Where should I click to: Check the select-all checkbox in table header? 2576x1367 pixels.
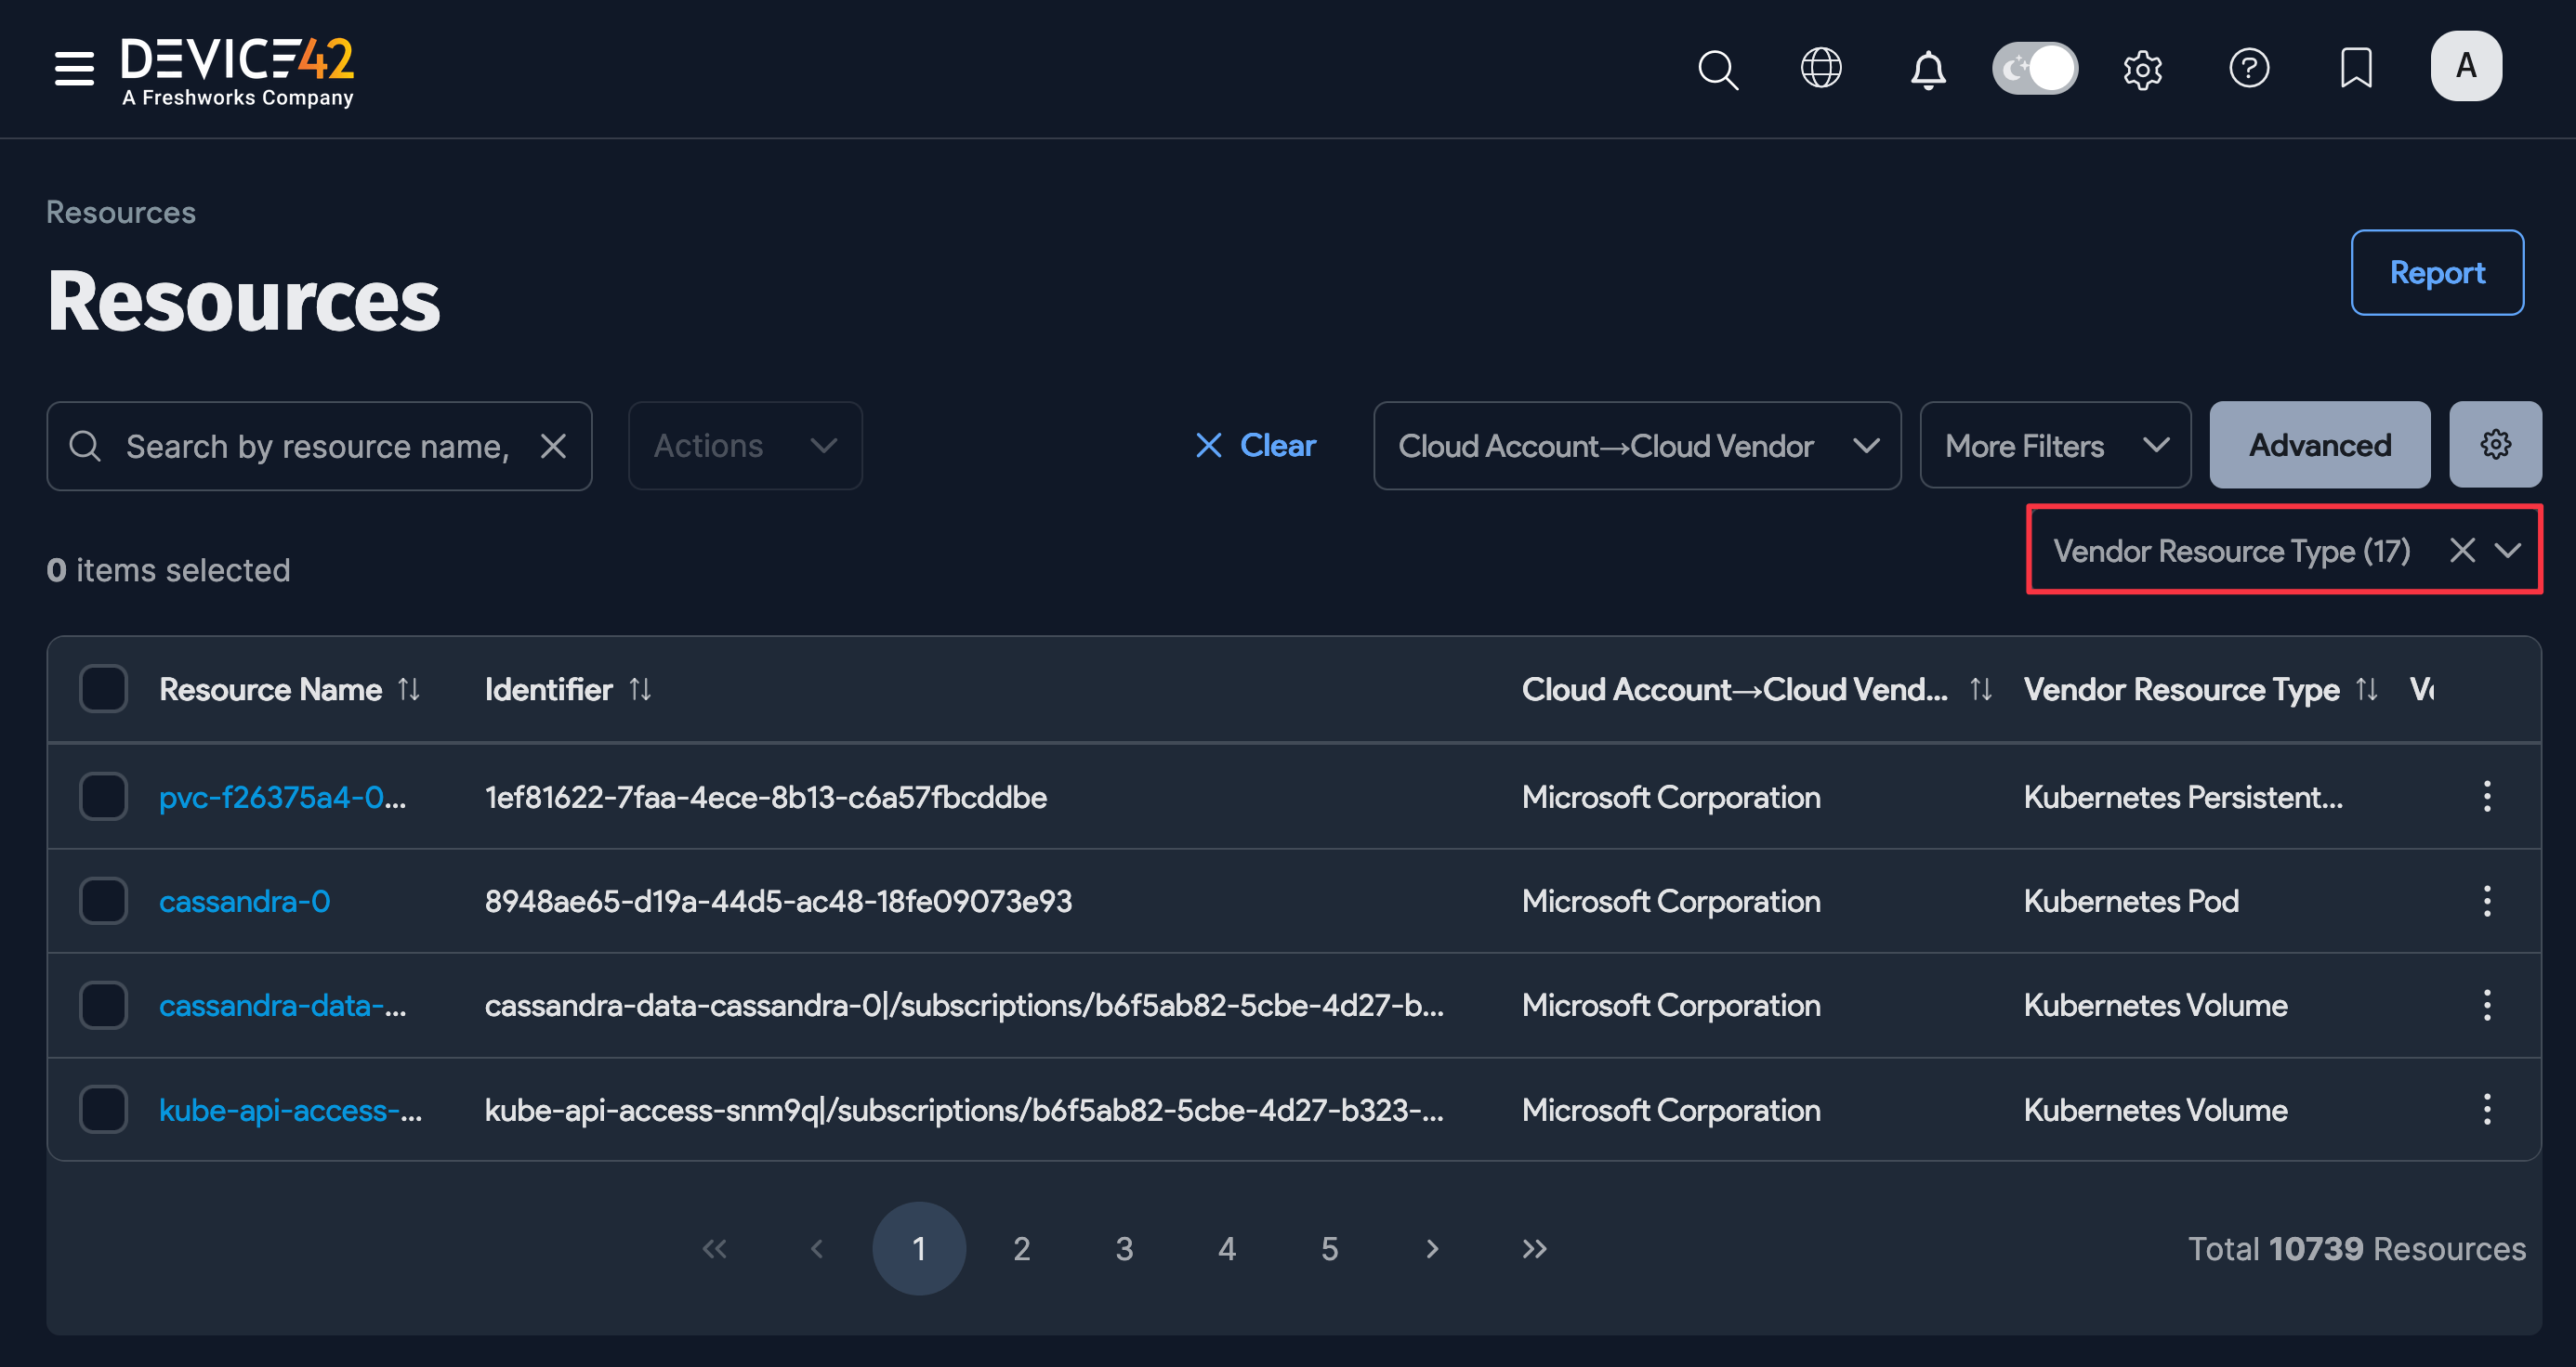coord(103,688)
